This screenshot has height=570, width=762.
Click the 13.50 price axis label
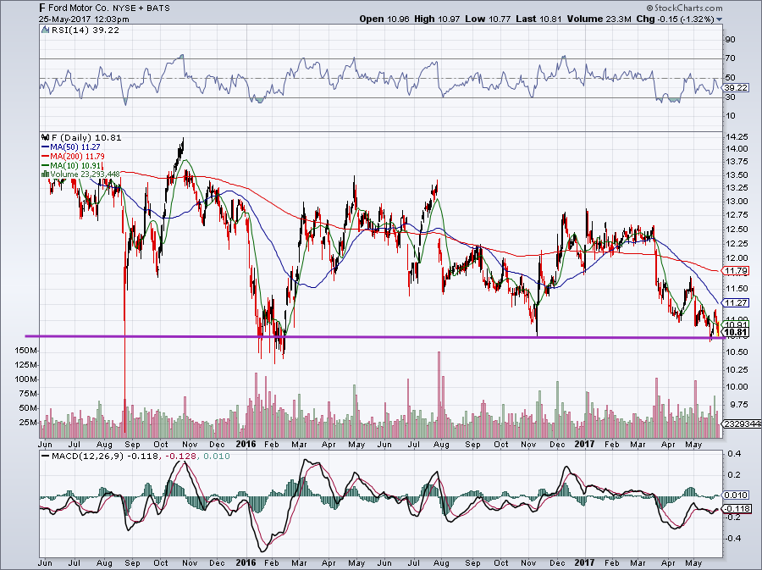(x=736, y=175)
